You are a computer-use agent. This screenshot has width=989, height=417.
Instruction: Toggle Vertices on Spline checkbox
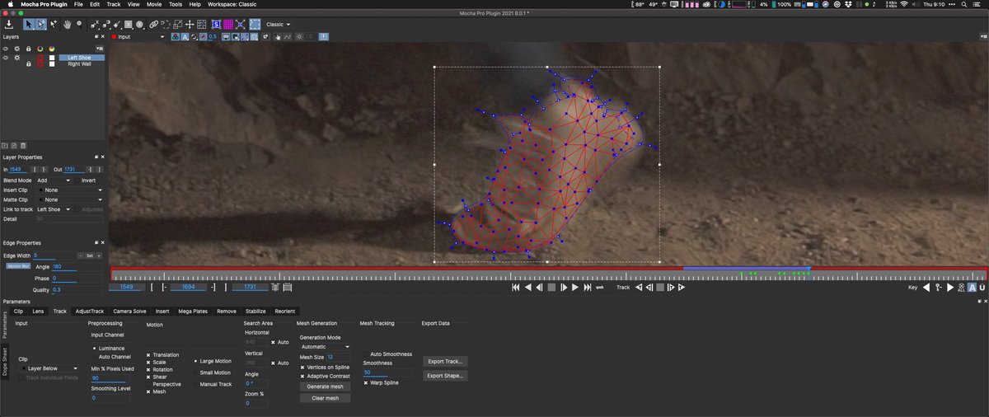pyautogui.click(x=302, y=367)
